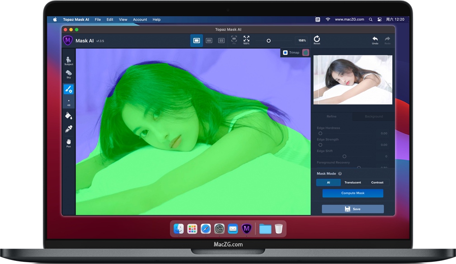456x264 pixels.
Task: Click the Reset icon in toolbar
Action: (x=317, y=40)
